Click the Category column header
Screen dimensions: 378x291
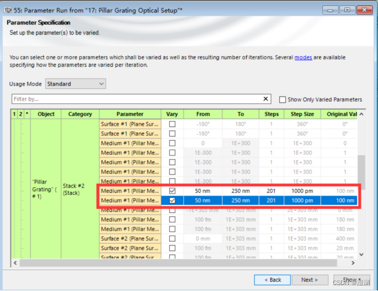[80, 114]
